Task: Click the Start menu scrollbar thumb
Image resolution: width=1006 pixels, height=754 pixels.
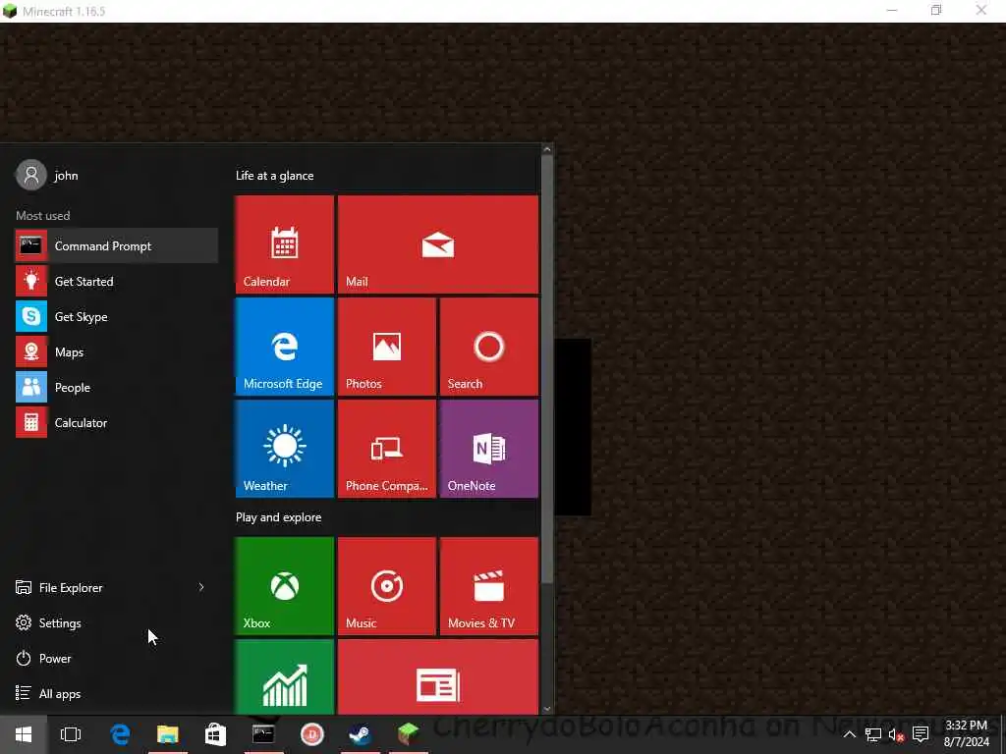Action: [x=546, y=369]
